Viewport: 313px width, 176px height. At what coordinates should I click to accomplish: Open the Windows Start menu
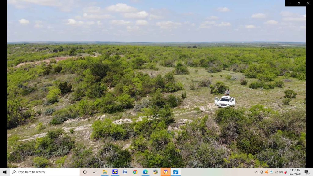point(5,172)
